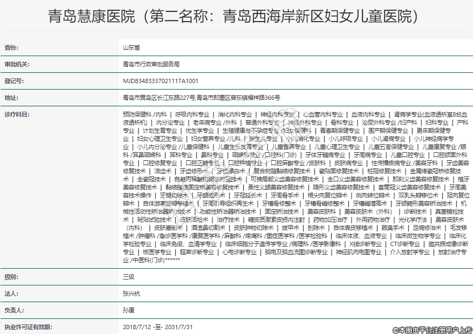473x334 pixels.
Task: Select the 三级 level value
Action: point(128,277)
